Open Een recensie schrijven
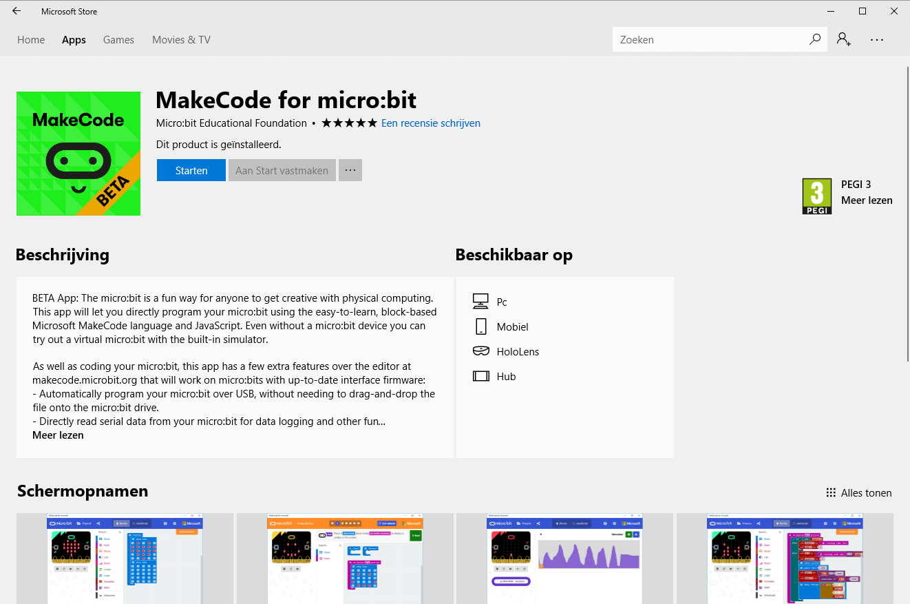Viewport: 910px width, 604px height. click(430, 123)
